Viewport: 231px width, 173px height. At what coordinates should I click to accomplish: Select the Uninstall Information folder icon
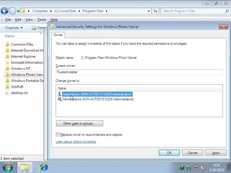tap(8, 62)
